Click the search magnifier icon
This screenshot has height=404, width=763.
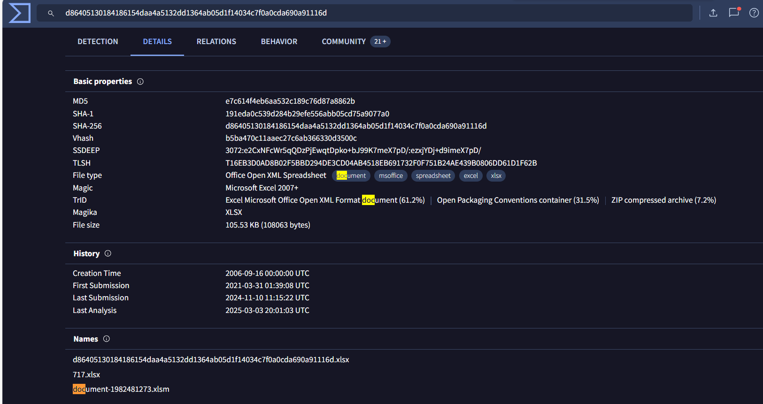point(51,13)
